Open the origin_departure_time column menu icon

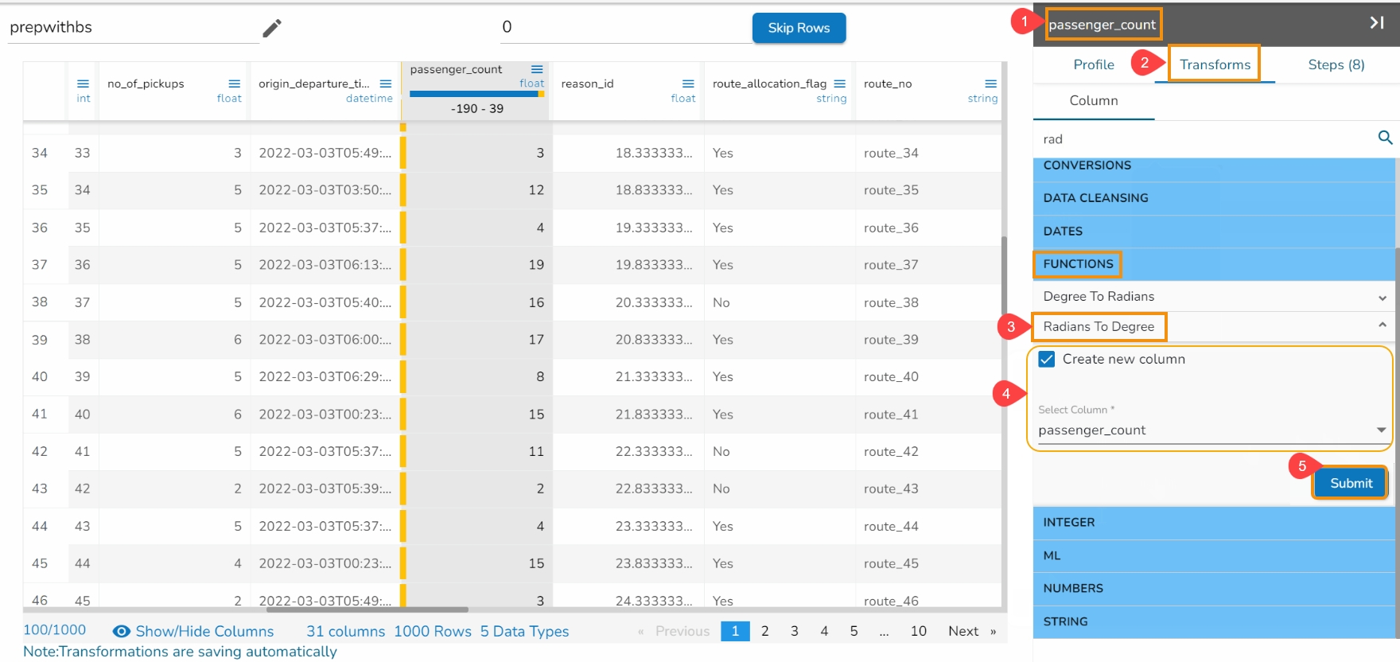click(386, 84)
